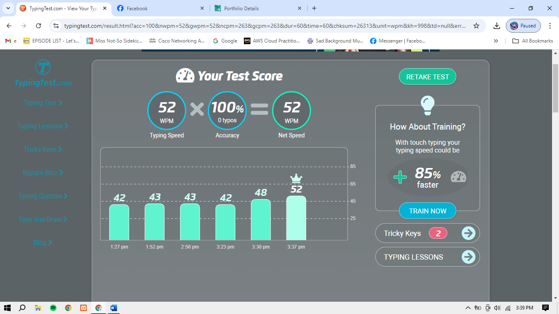This screenshot has height=314, width=559.
Task: Open Windows Search from the taskbar
Action: (23, 308)
